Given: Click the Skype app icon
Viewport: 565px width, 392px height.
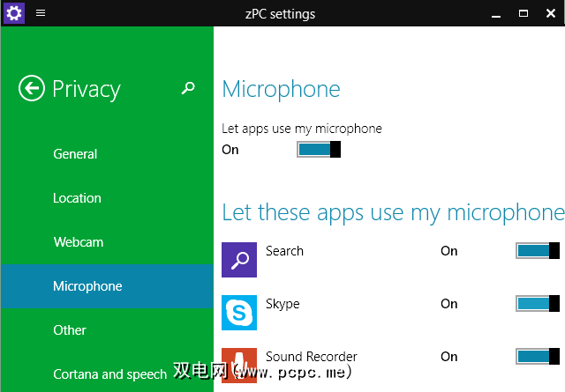Looking at the screenshot, I should [x=239, y=313].
